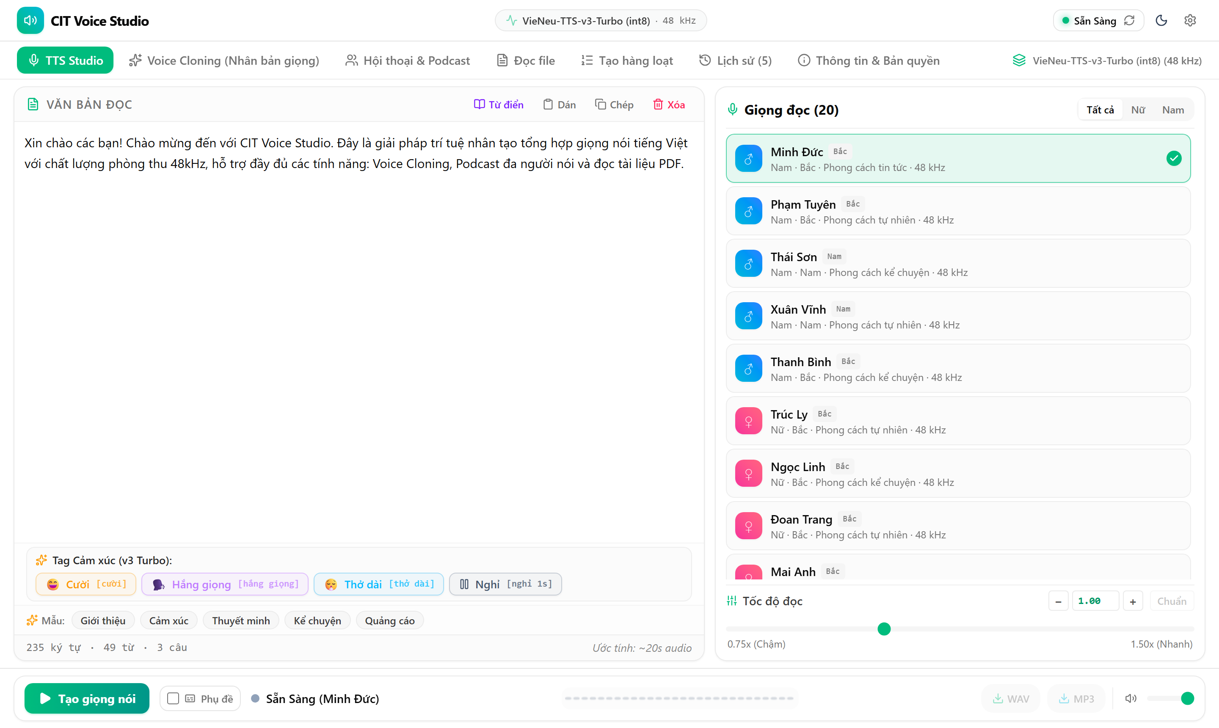The image size is (1219, 728).
Task: Decrease reading speed with minus button
Action: pyautogui.click(x=1058, y=601)
